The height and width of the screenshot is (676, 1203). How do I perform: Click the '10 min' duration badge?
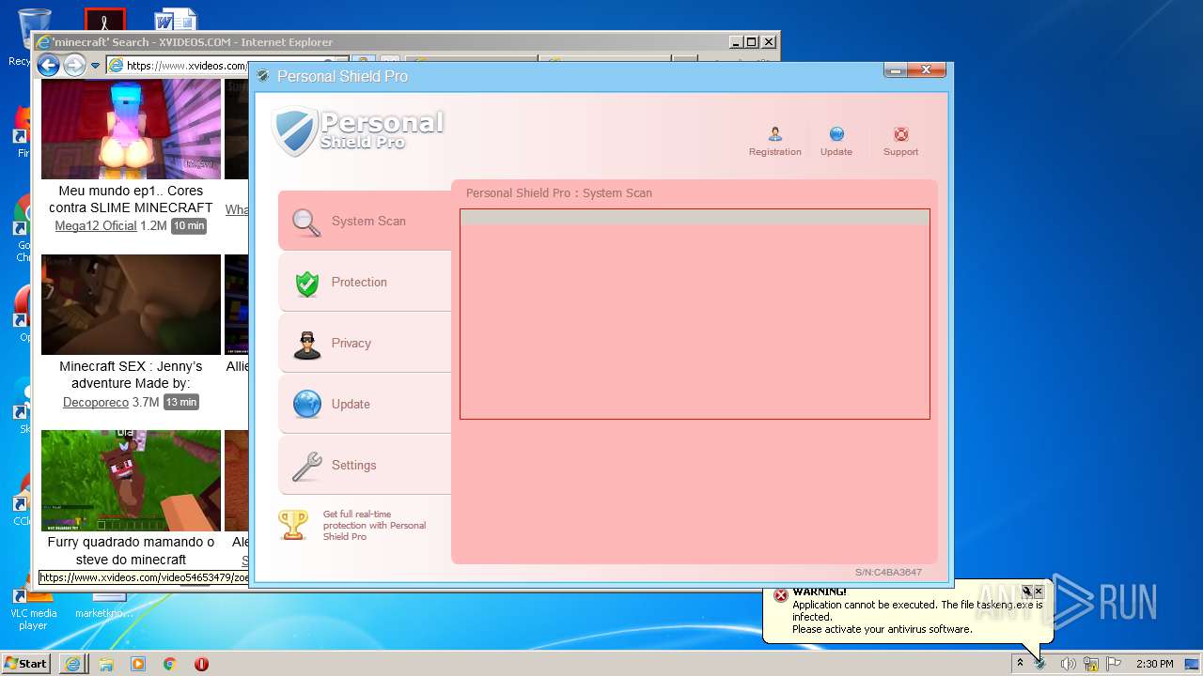188,226
